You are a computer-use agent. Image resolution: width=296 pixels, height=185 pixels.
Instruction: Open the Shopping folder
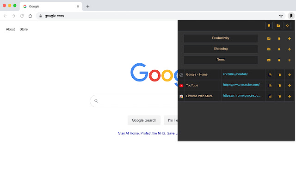pyautogui.click(x=221, y=49)
